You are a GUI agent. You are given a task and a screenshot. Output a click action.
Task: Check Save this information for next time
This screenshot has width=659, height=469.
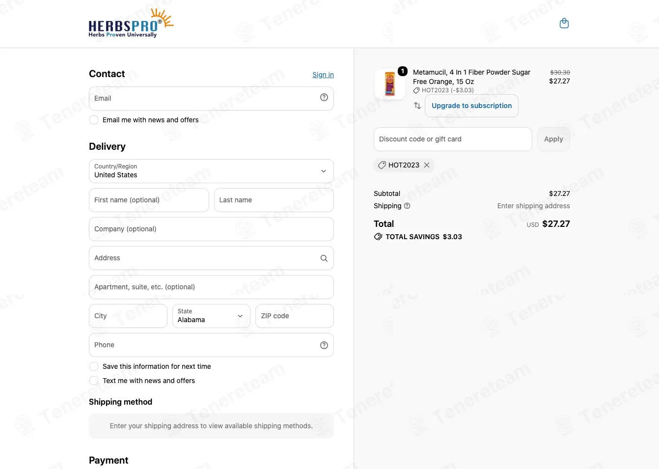click(94, 366)
